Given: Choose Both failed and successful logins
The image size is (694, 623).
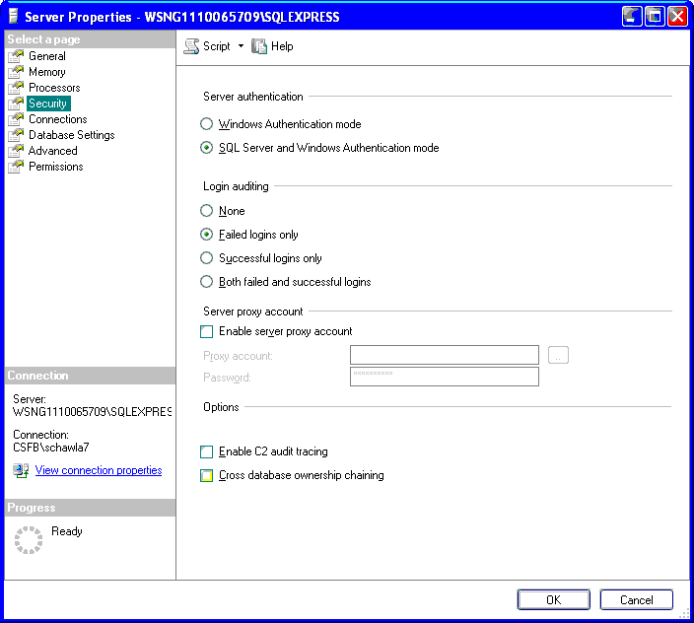Looking at the screenshot, I should pyautogui.click(x=206, y=281).
